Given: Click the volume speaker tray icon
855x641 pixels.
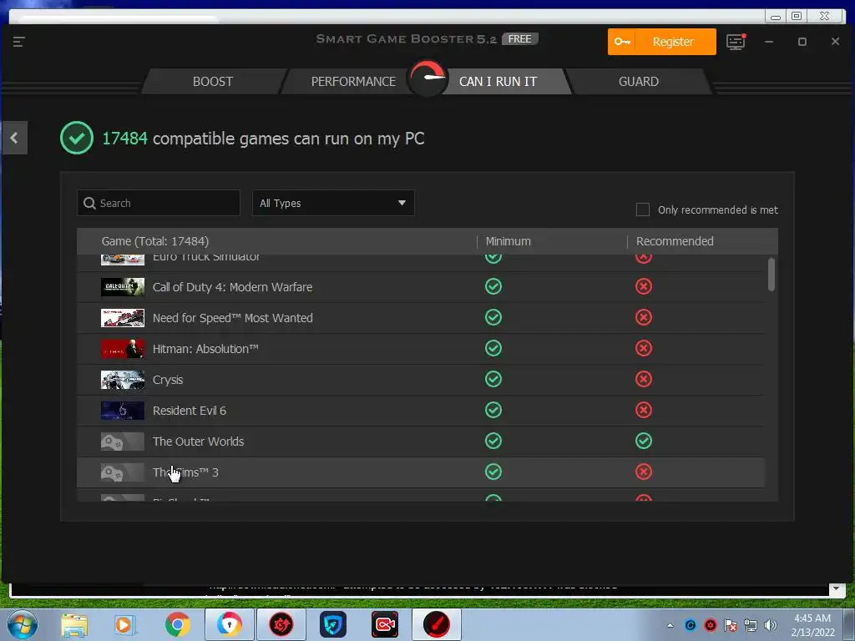Looking at the screenshot, I should (771, 625).
